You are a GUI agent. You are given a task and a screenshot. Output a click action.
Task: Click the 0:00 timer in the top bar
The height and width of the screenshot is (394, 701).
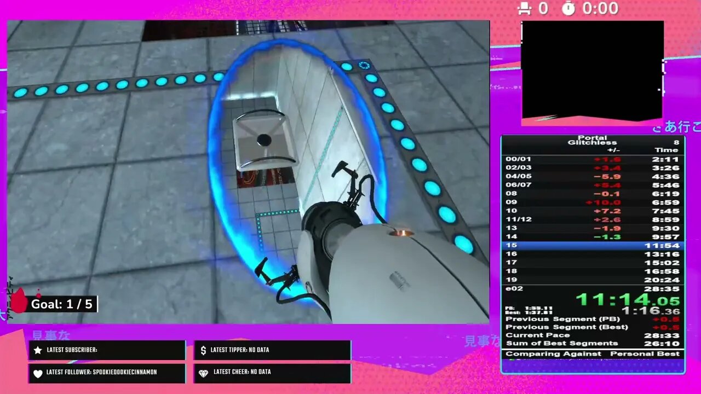(x=600, y=8)
